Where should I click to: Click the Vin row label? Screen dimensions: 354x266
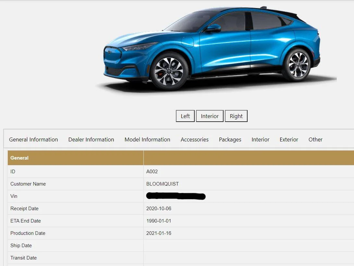coord(14,196)
